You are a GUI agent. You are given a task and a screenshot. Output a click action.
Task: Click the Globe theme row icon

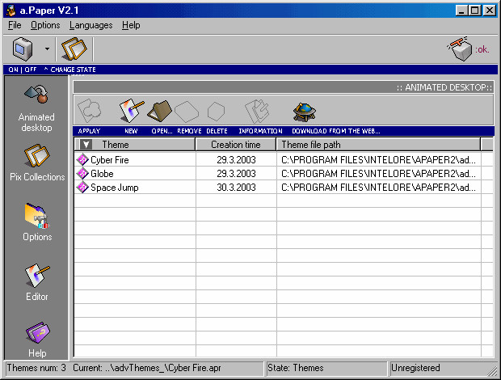click(x=82, y=174)
